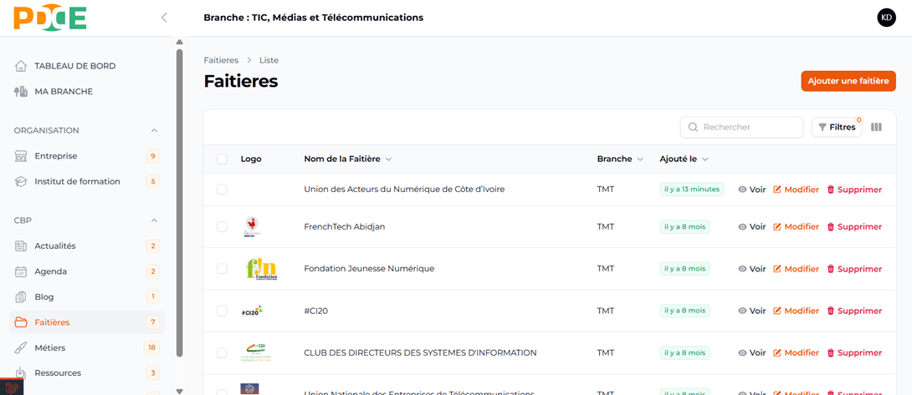Click the edit icon for Union des Acteurs row

776,190
